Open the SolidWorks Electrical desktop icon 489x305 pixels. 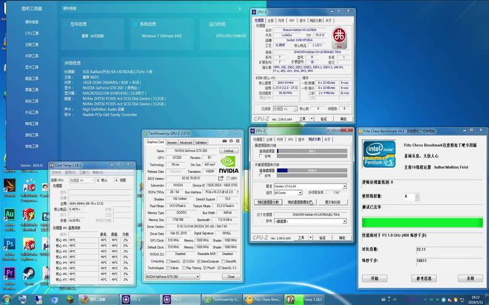tap(29, 220)
